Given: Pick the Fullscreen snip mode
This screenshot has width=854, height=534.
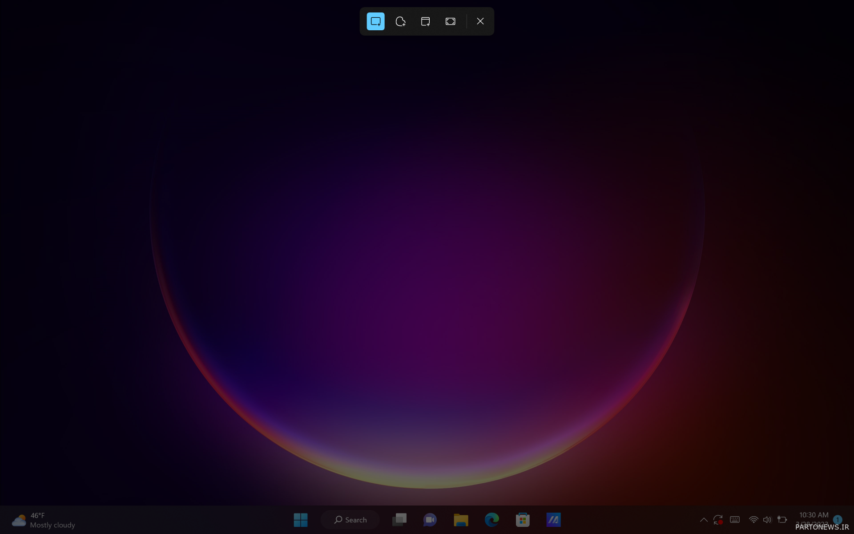Looking at the screenshot, I should pos(450,21).
